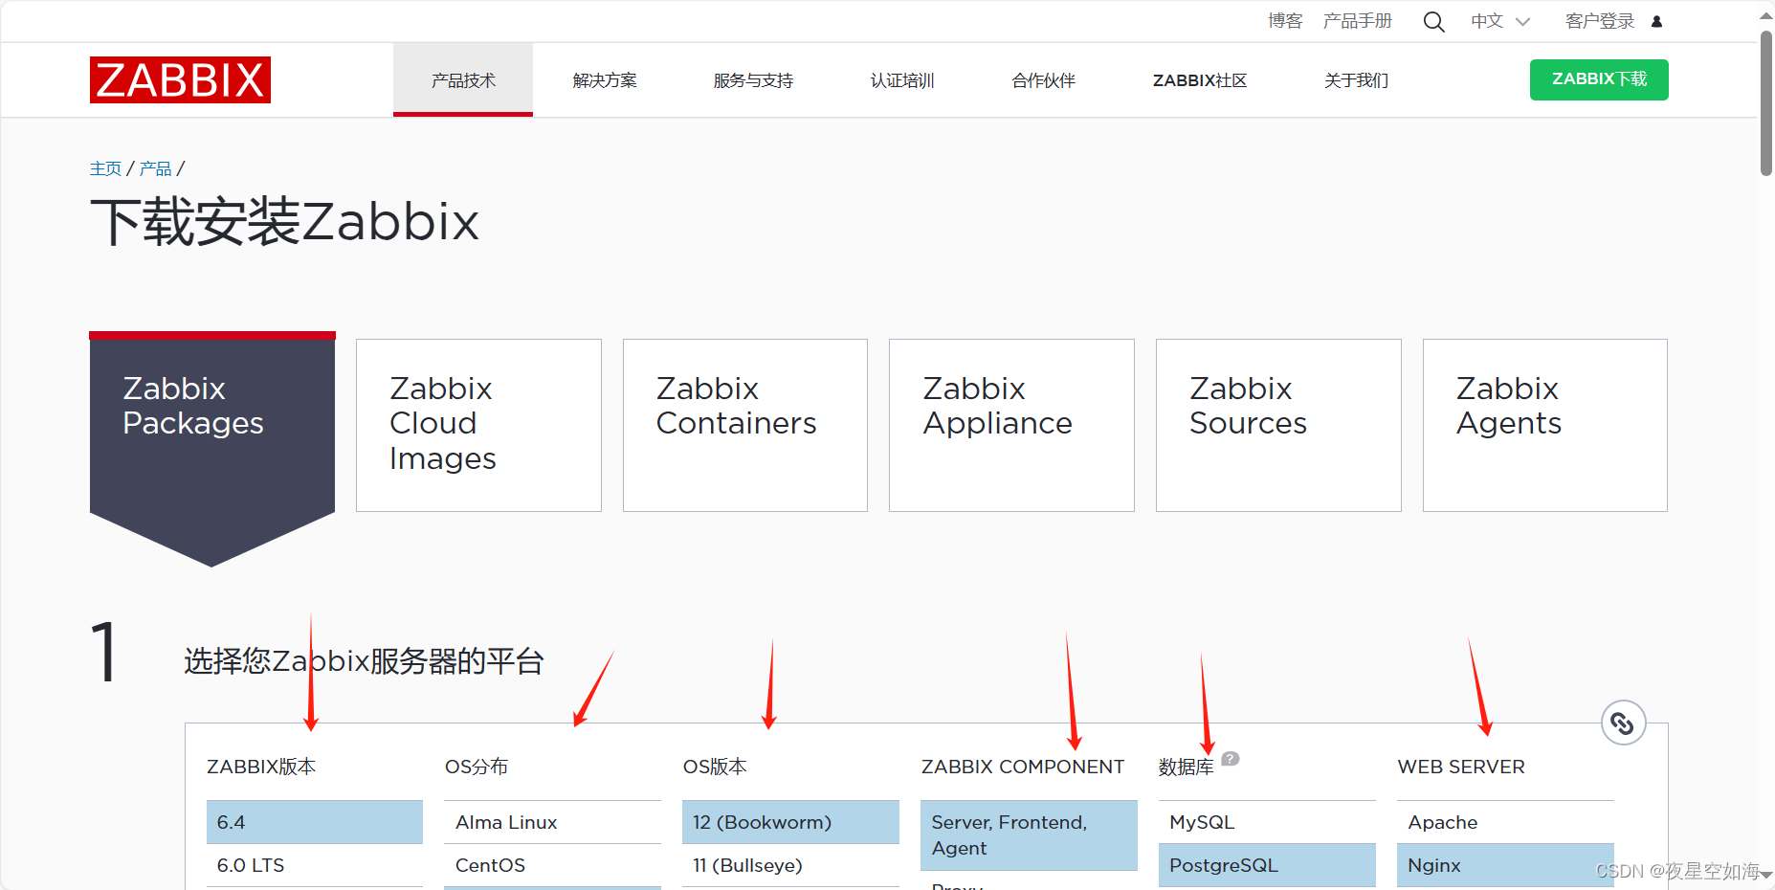Viewport: 1775px width, 890px height.
Task: Click the green ZABBIX下载 button
Action: point(1599,79)
